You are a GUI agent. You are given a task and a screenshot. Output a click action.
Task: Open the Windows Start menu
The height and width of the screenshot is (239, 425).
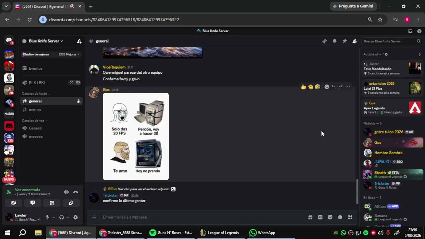pos(7,233)
